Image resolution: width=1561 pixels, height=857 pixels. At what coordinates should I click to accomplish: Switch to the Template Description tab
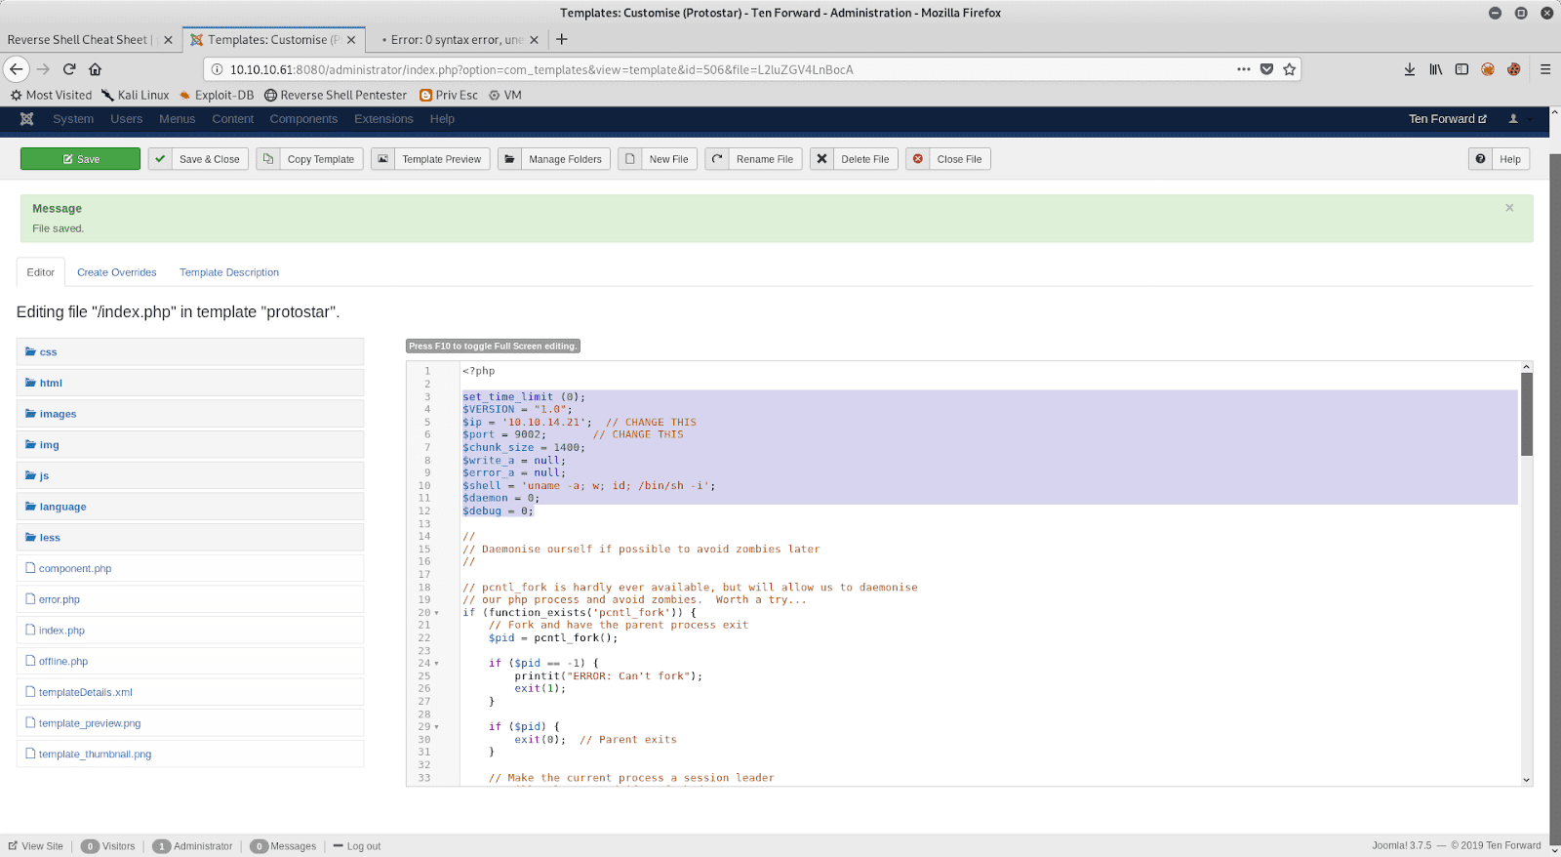click(229, 272)
